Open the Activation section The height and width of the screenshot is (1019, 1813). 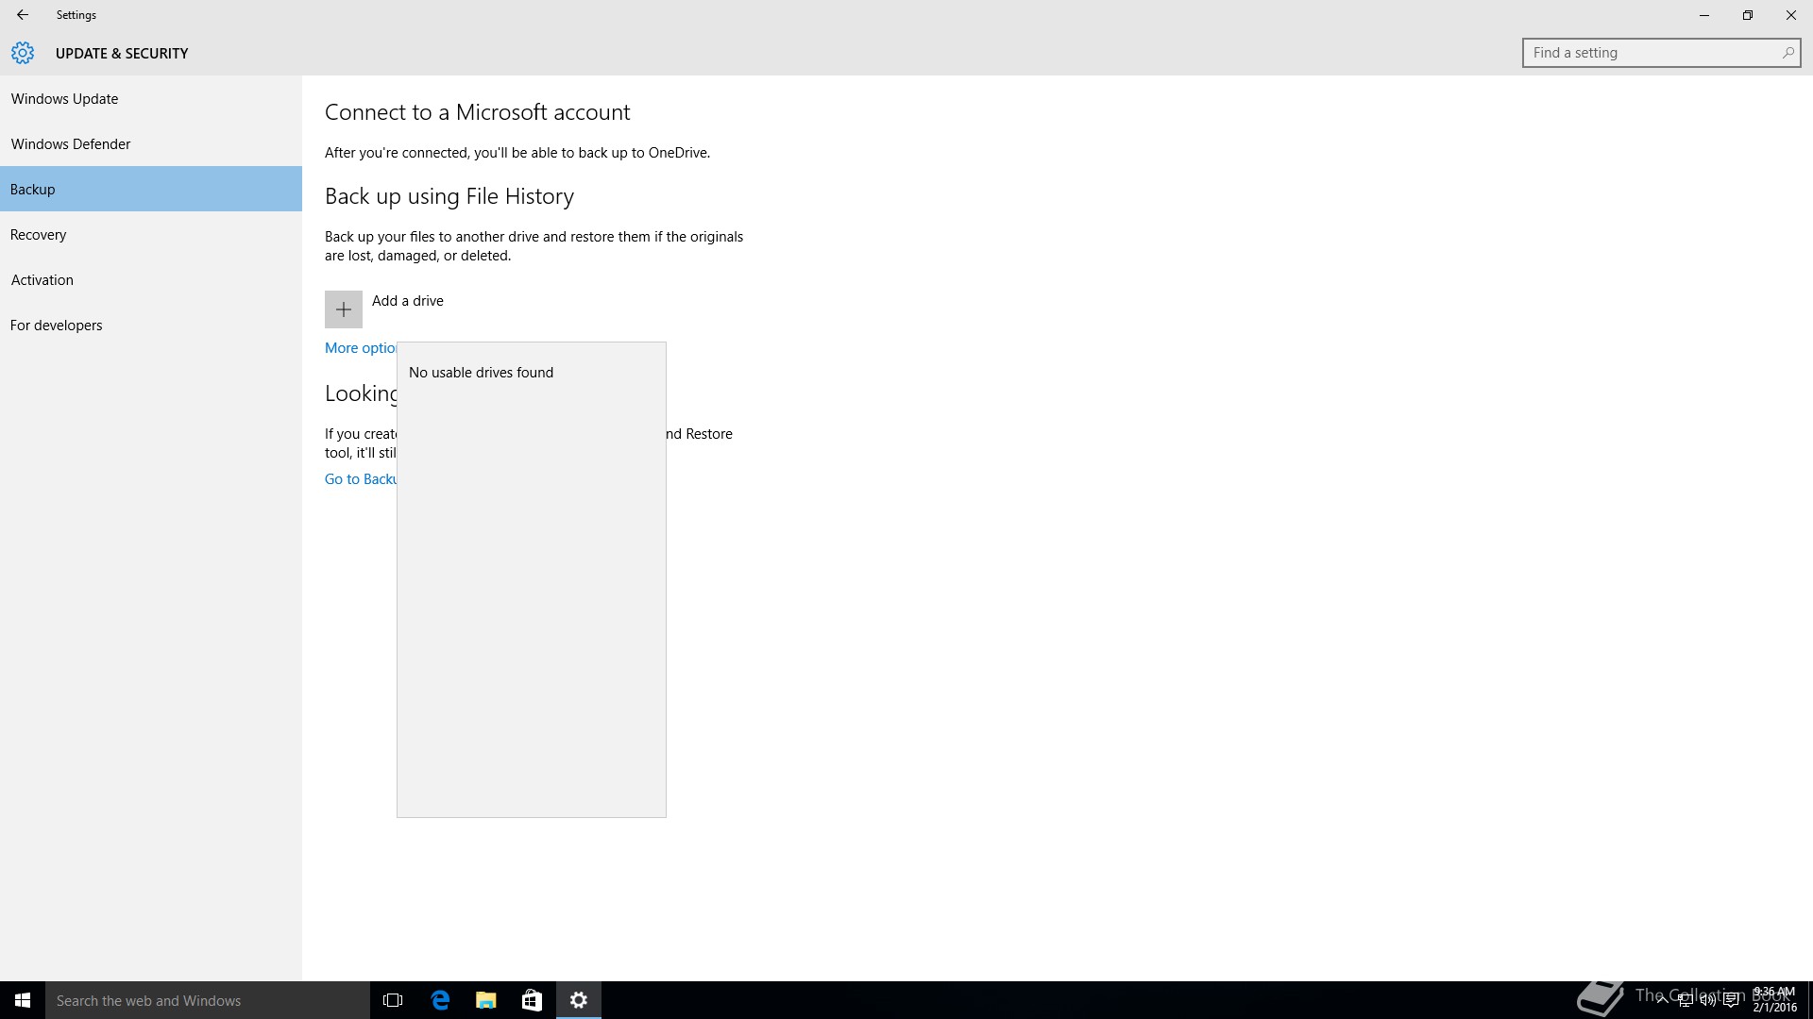click(x=151, y=280)
